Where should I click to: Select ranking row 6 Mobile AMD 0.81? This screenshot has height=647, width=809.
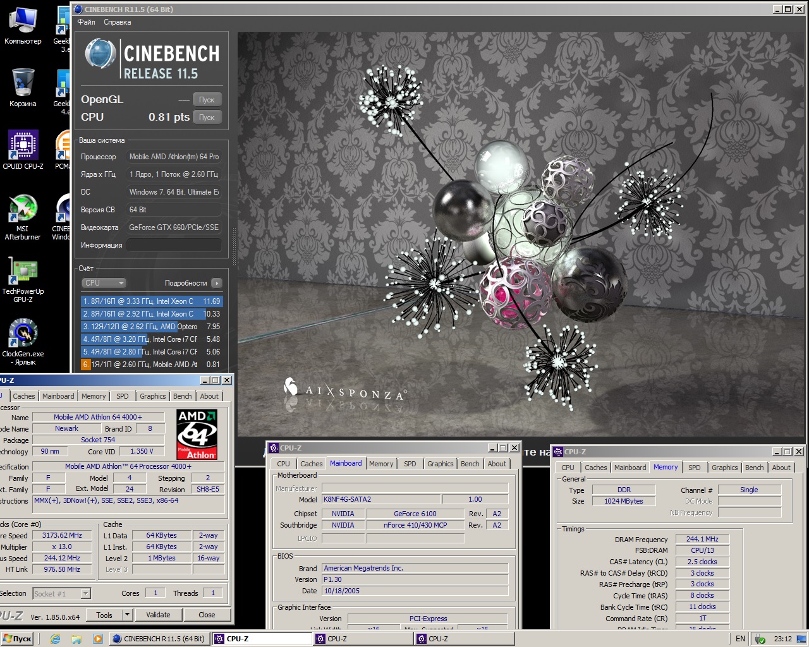(152, 365)
